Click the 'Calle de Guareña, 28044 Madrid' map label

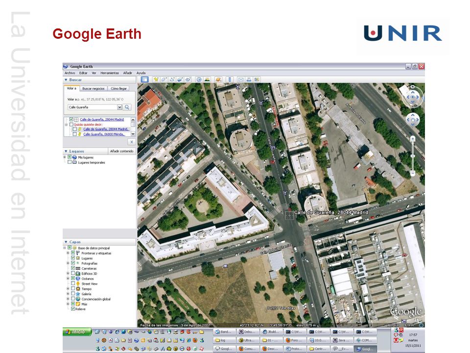point(331,212)
